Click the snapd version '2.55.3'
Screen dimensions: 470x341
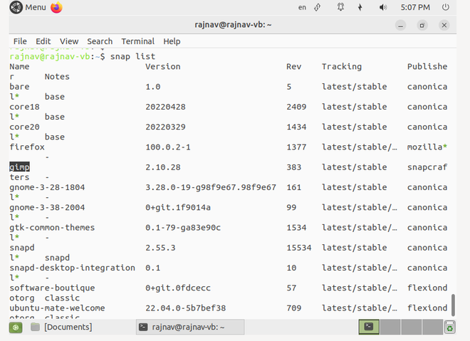[160, 248]
